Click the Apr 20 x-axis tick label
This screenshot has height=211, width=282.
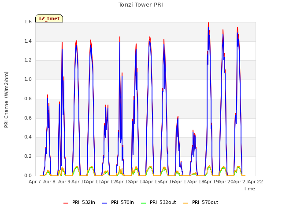pos(226,182)
